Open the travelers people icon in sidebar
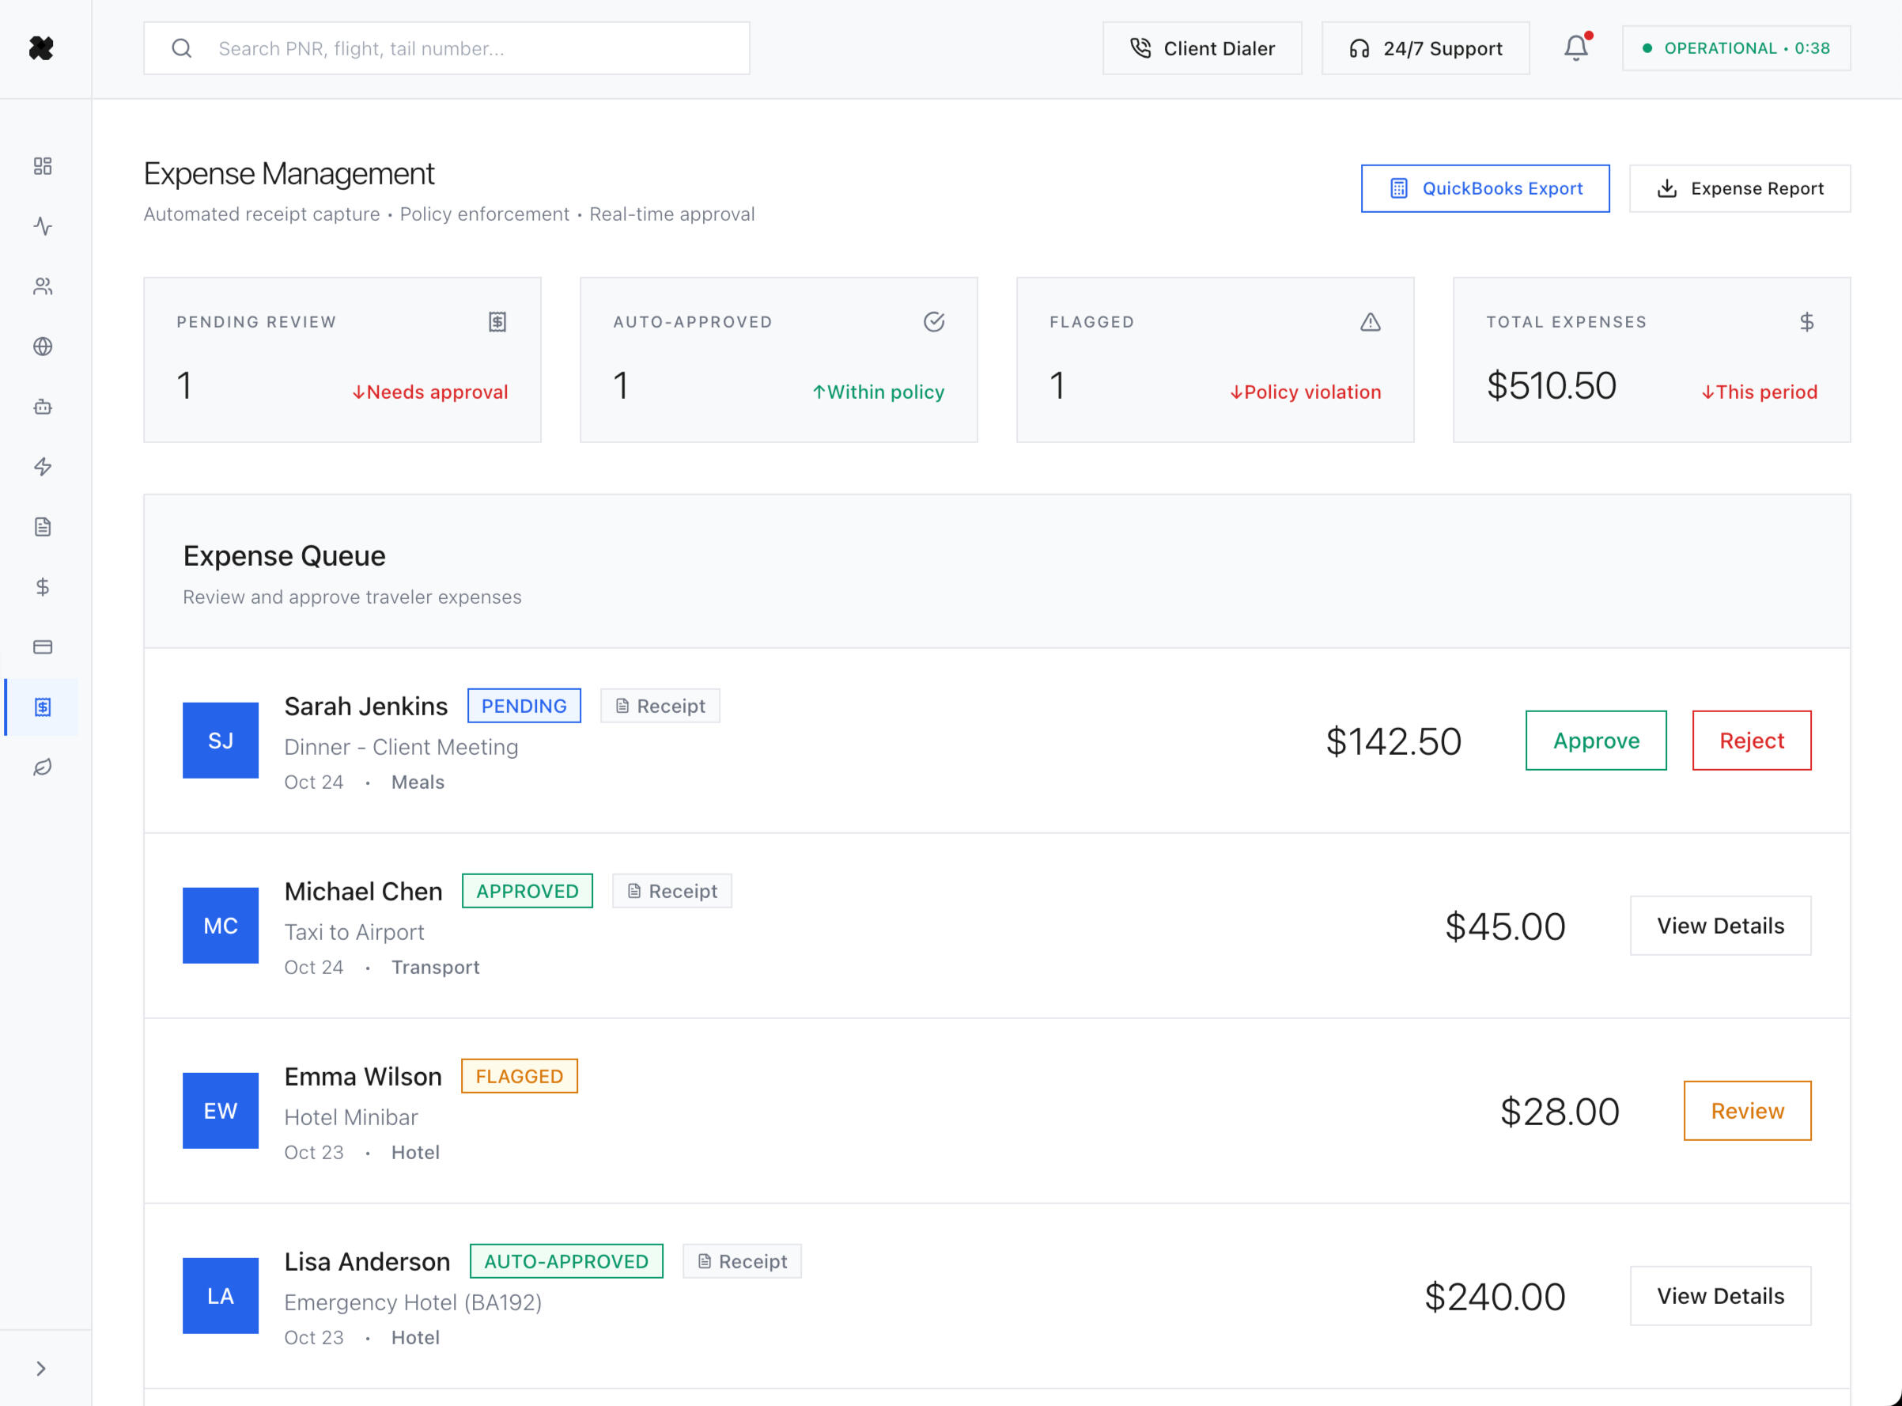Image resolution: width=1902 pixels, height=1406 pixels. point(43,286)
